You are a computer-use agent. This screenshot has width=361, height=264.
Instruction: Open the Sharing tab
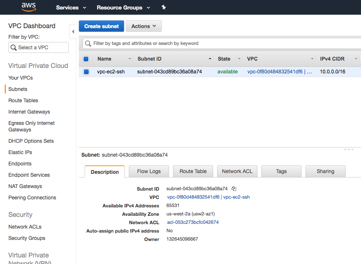(x=325, y=171)
